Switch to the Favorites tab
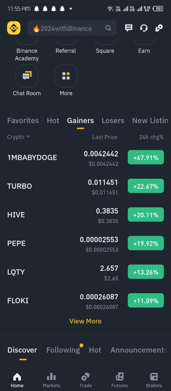 coord(23,121)
